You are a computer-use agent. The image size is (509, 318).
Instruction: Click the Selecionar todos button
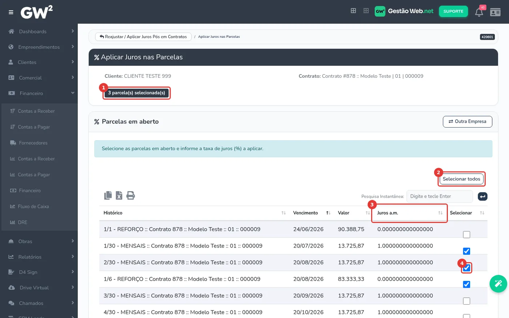tap(461, 179)
